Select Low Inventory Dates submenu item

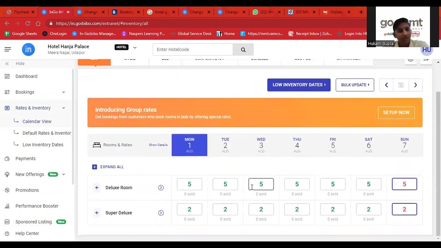pyautogui.click(x=43, y=145)
